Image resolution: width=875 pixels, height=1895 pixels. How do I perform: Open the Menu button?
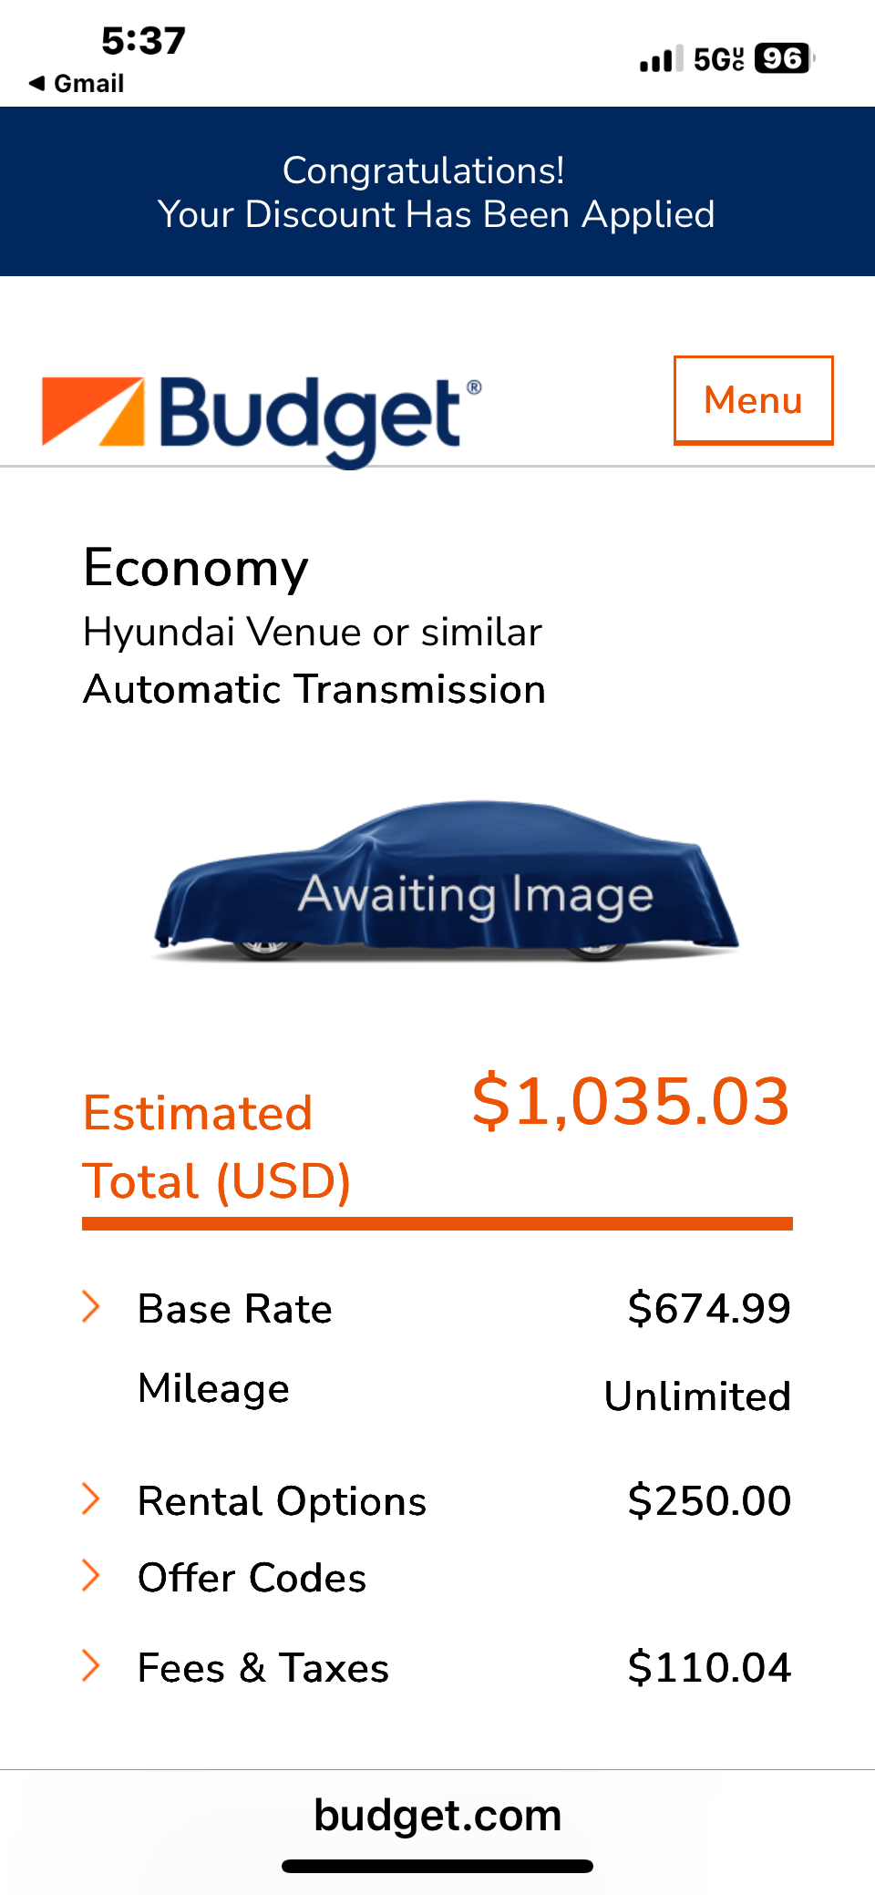pos(753,400)
